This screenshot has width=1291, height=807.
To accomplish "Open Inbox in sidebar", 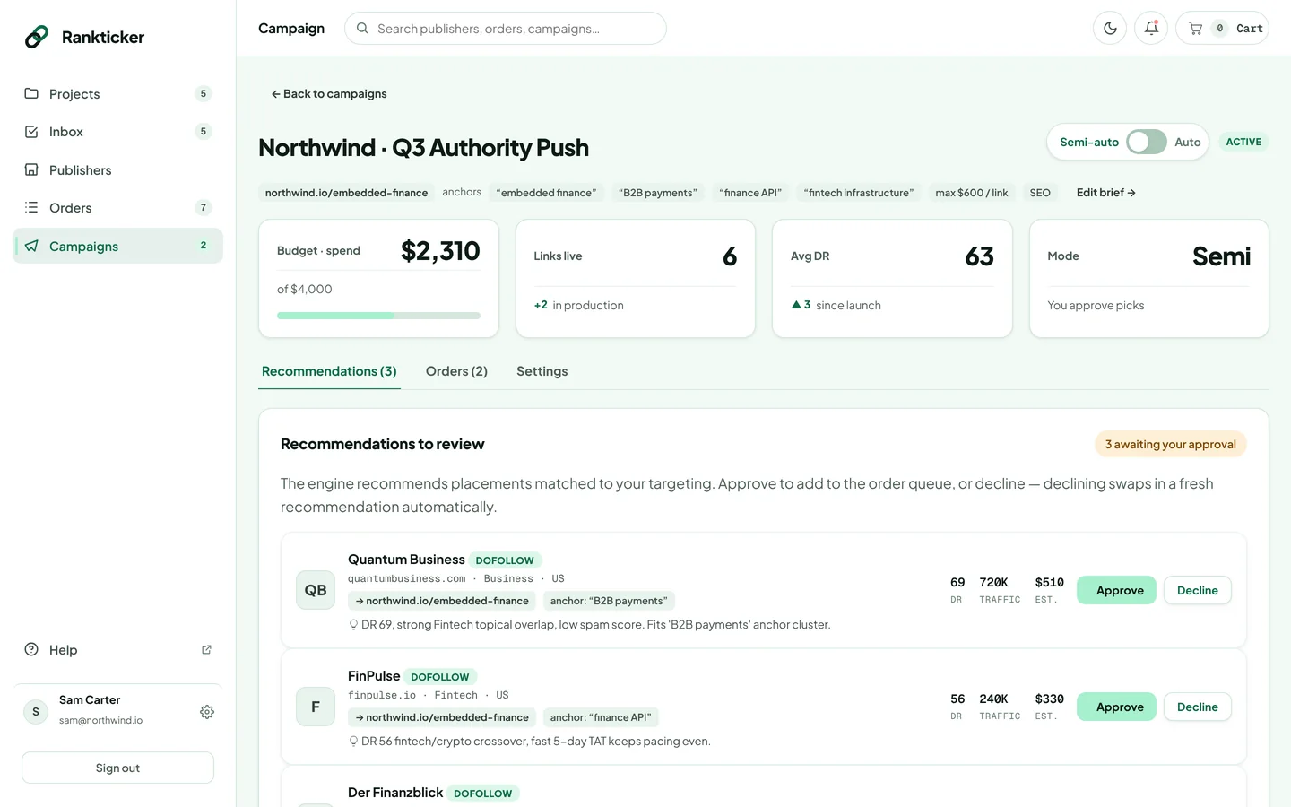I will (x=117, y=132).
